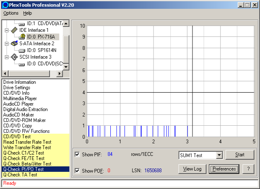Image resolution: width=260 pixels, height=189 pixels.
Task: Click the SCSI Interface 3 icon
Action: pos(14,57)
